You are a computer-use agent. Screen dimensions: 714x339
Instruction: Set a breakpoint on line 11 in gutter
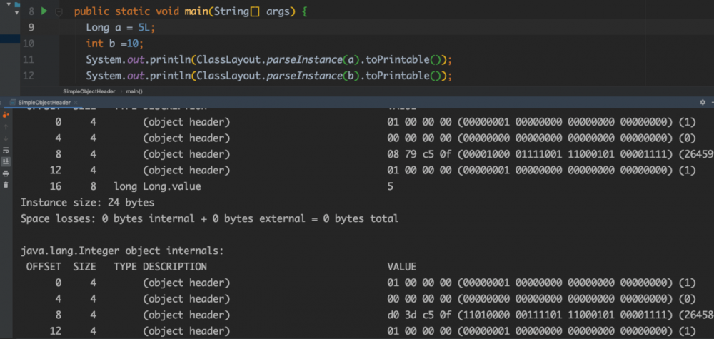pyautogui.click(x=43, y=59)
